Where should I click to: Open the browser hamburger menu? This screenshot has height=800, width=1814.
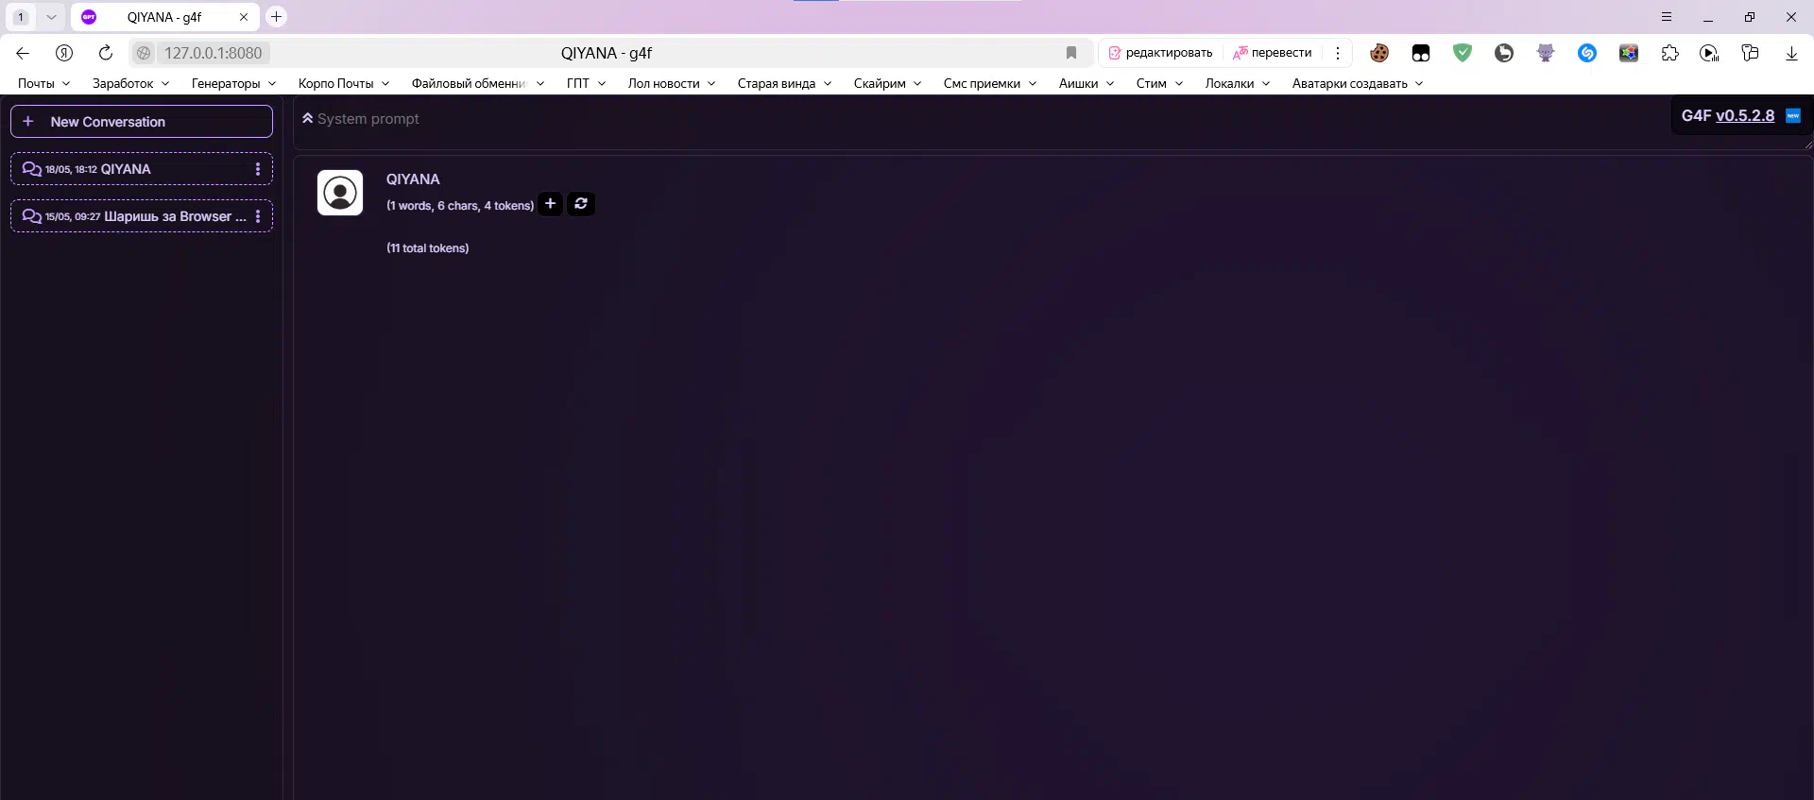[x=1667, y=17]
